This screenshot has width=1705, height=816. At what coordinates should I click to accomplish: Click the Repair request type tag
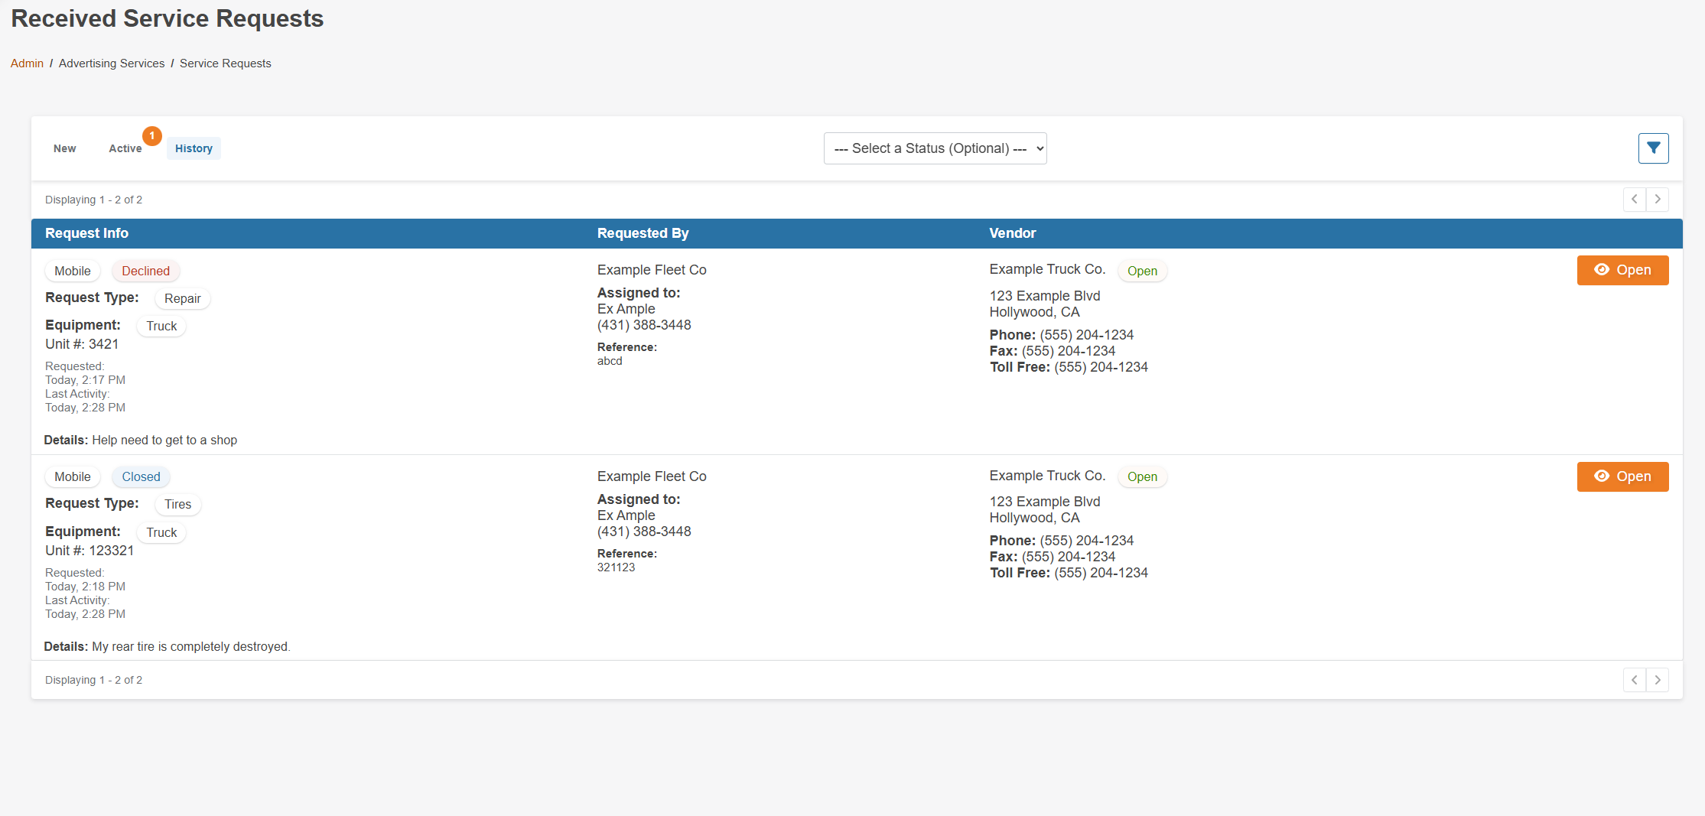[182, 298]
